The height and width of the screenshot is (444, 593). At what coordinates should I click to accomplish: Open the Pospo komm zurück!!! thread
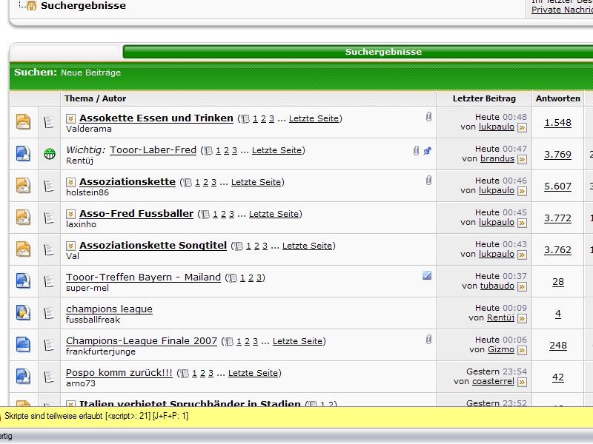coord(119,373)
